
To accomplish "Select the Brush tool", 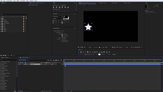I will coord(100,52).
